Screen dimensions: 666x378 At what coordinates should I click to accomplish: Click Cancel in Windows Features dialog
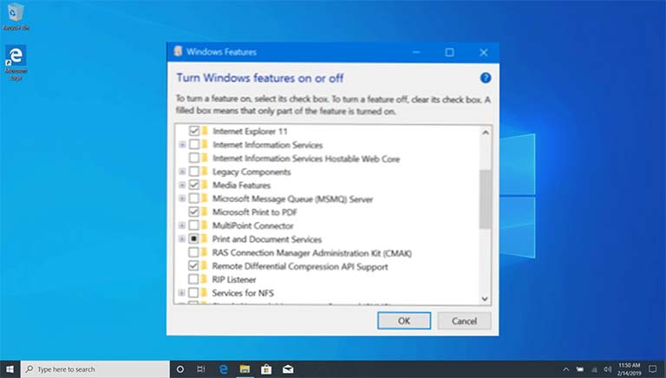464,321
